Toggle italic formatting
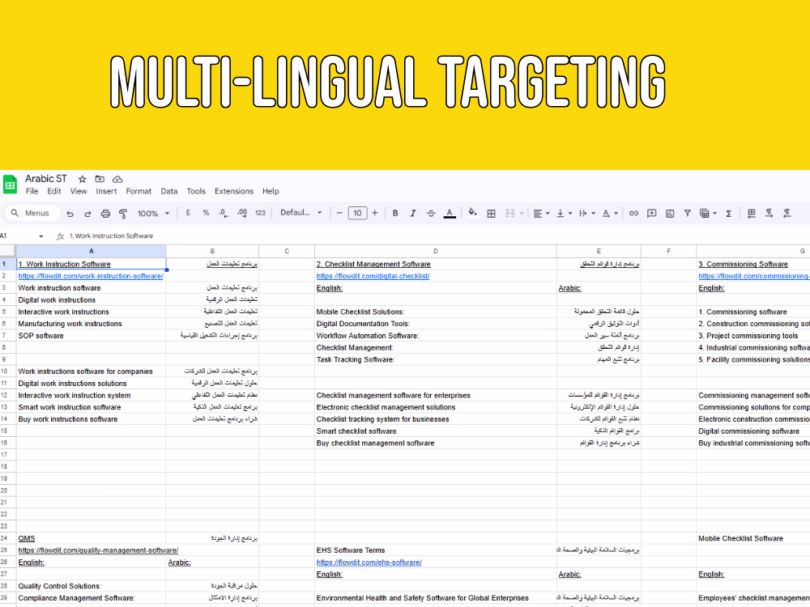The height and width of the screenshot is (607, 810). pyautogui.click(x=413, y=213)
